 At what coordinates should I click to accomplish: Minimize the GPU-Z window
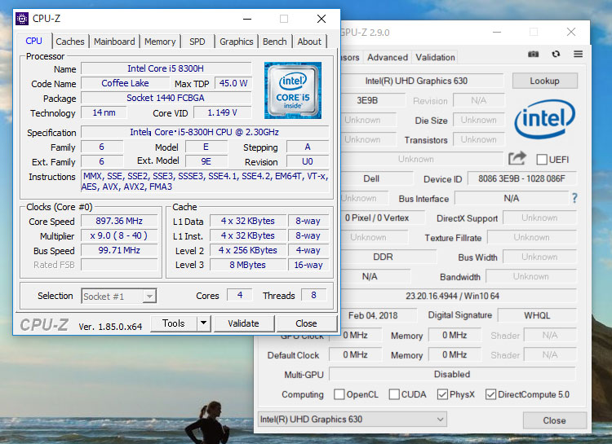[497, 32]
